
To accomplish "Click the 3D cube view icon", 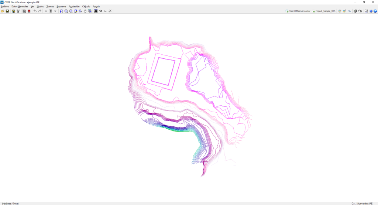I will point(349,11).
